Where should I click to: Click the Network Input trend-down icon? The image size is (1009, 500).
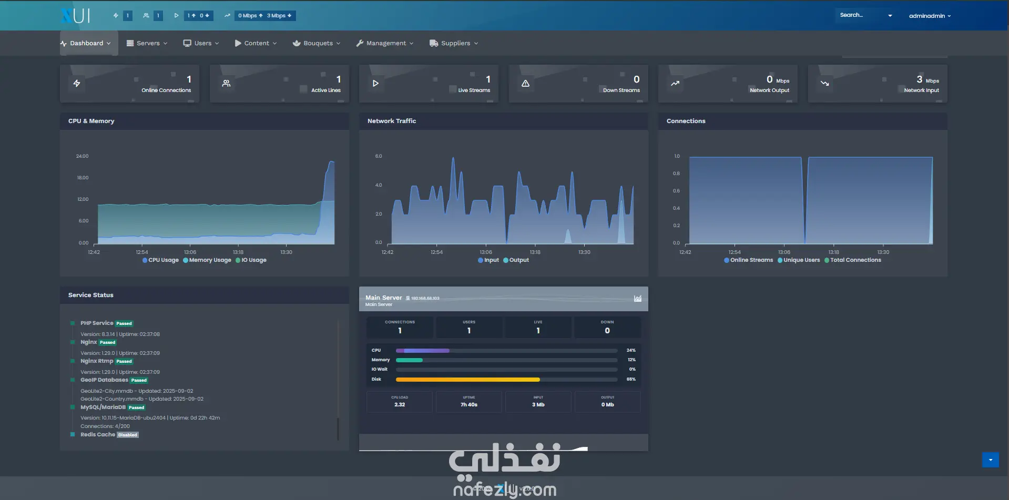click(824, 84)
